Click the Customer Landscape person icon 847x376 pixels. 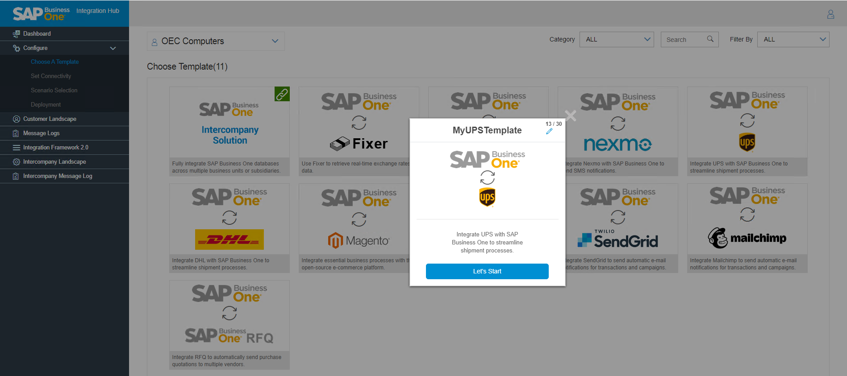pos(17,119)
